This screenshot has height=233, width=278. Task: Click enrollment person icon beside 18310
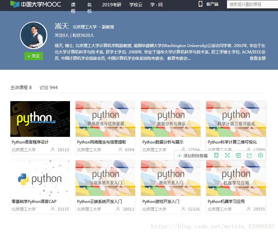pos(53,150)
